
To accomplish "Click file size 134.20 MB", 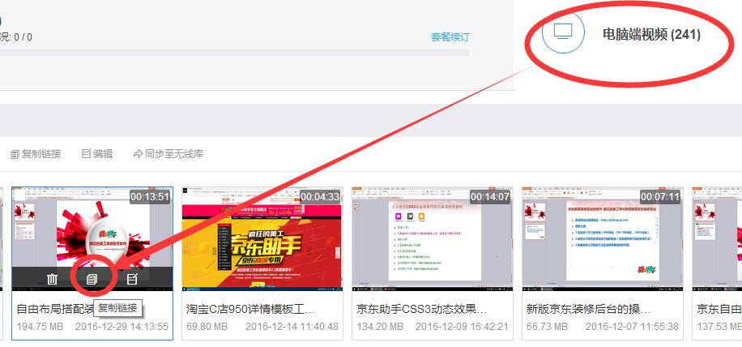I will [x=380, y=327].
